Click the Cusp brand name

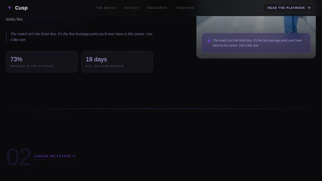click(21, 8)
